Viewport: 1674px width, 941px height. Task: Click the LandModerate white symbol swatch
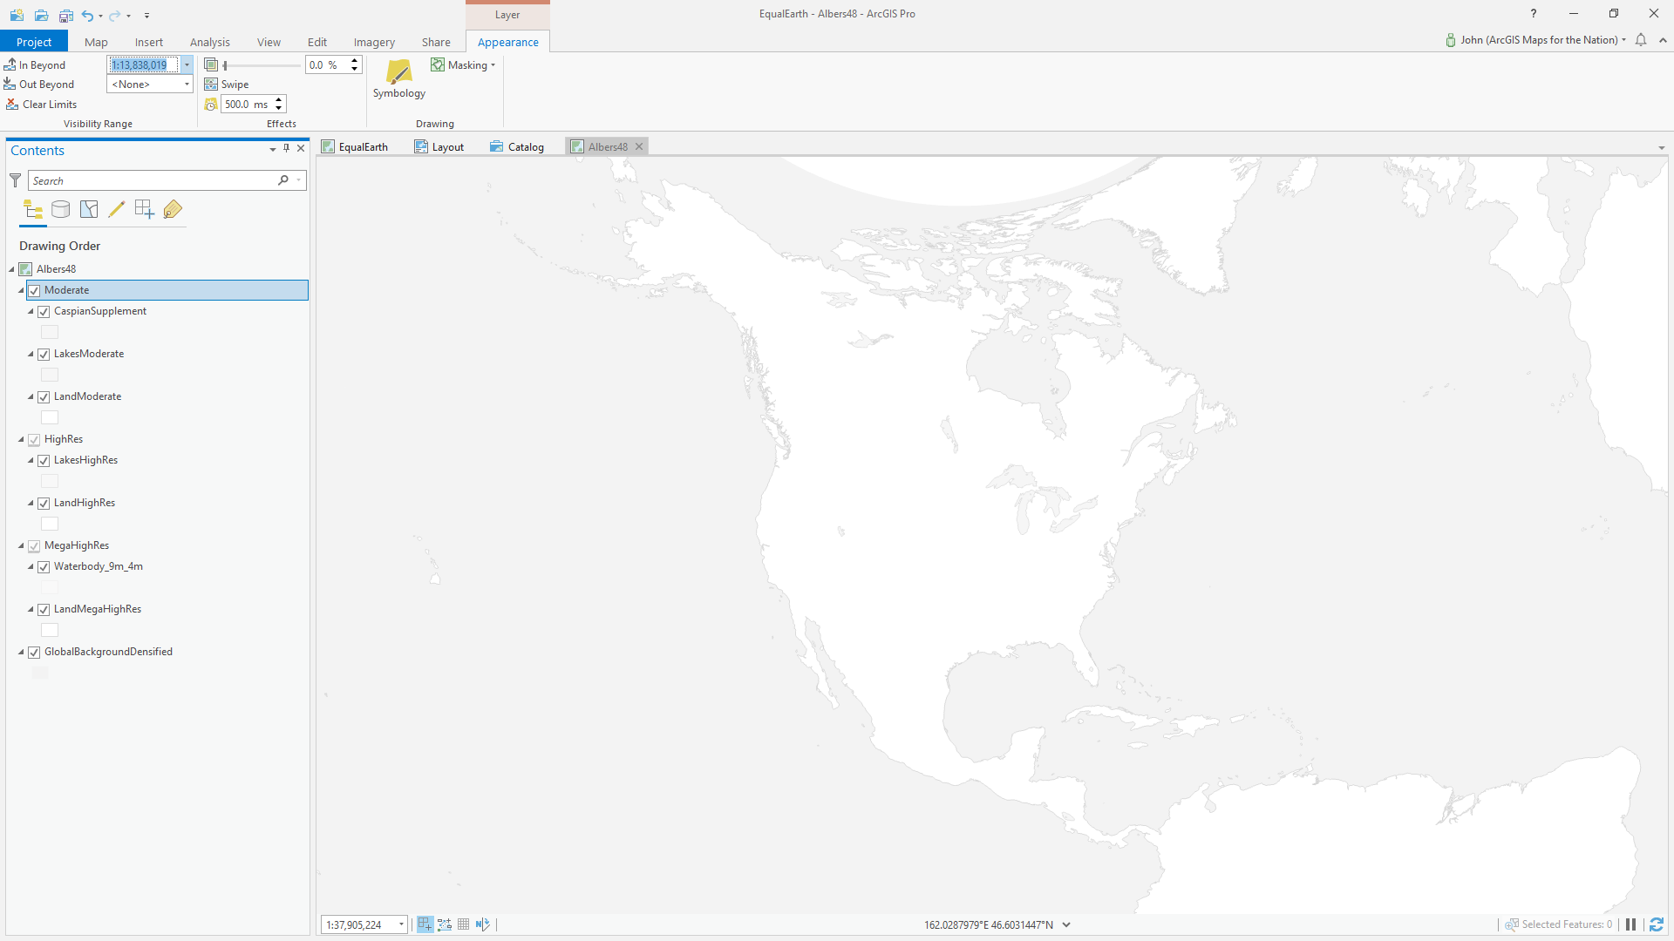click(x=50, y=417)
